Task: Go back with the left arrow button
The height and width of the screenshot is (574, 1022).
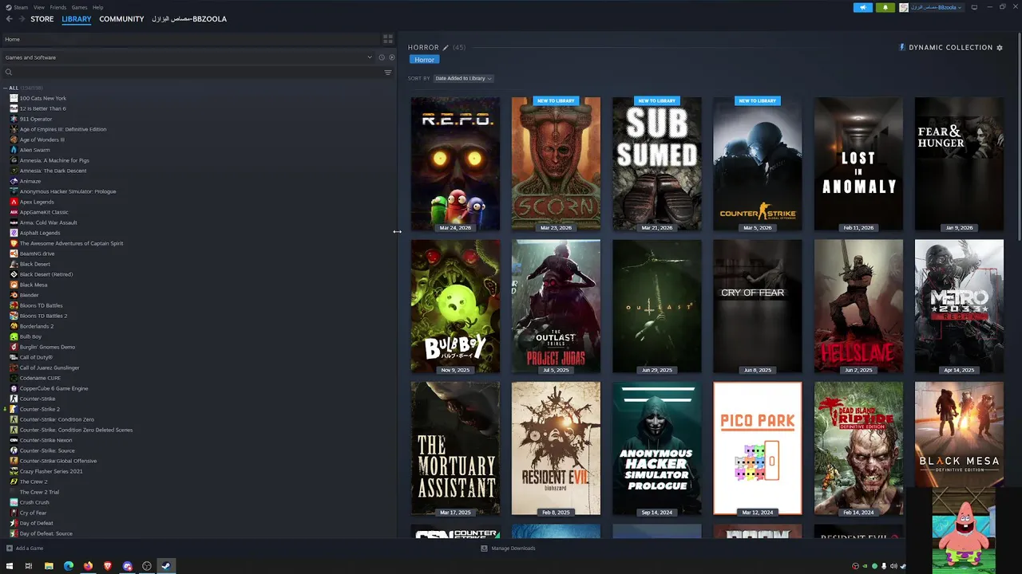Action: [10, 19]
